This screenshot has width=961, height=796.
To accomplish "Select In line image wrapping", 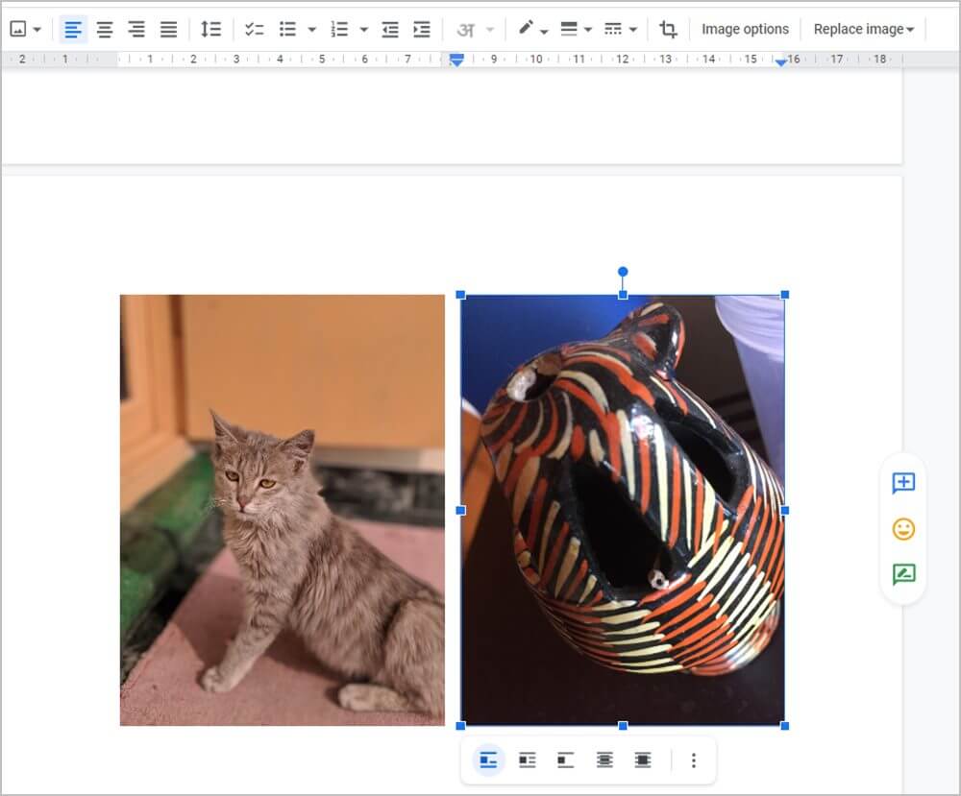I will pyautogui.click(x=489, y=760).
